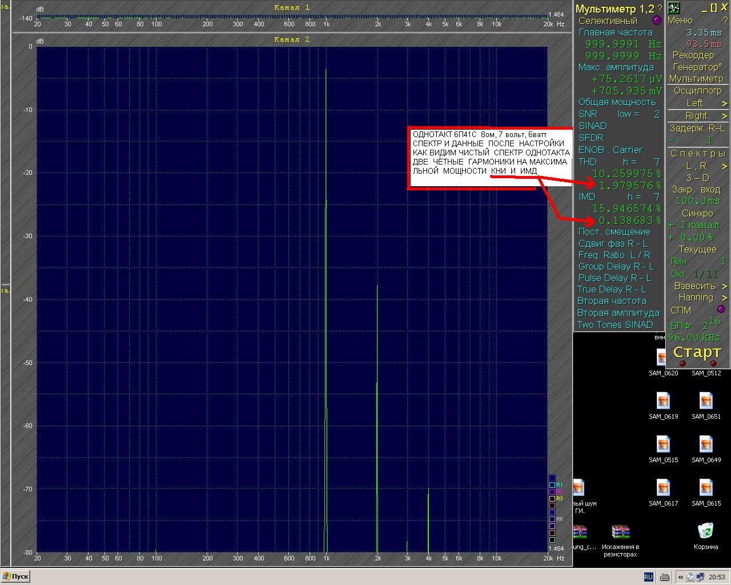
Task: Select the Пост. смещение row
Action: (614, 232)
